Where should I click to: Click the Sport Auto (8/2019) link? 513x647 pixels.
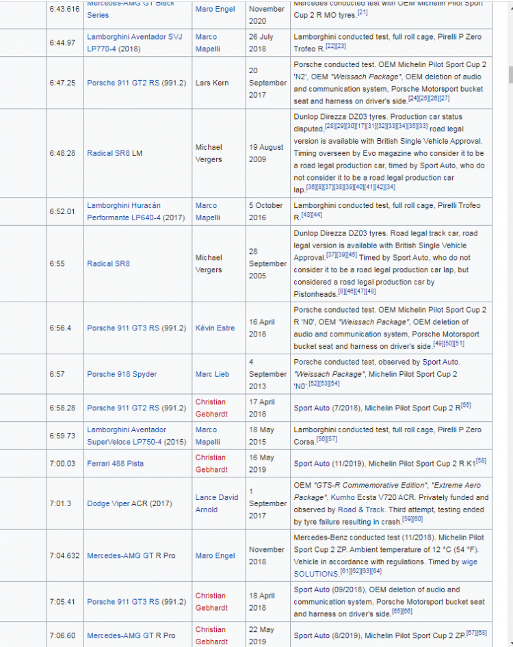tap(312, 635)
